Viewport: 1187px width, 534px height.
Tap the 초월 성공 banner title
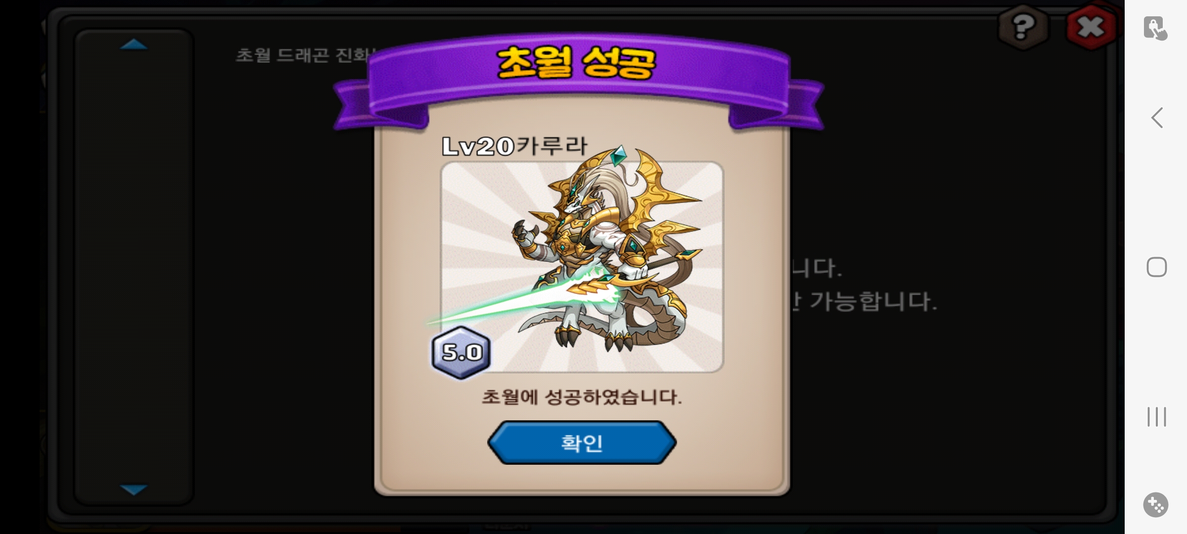[577, 63]
